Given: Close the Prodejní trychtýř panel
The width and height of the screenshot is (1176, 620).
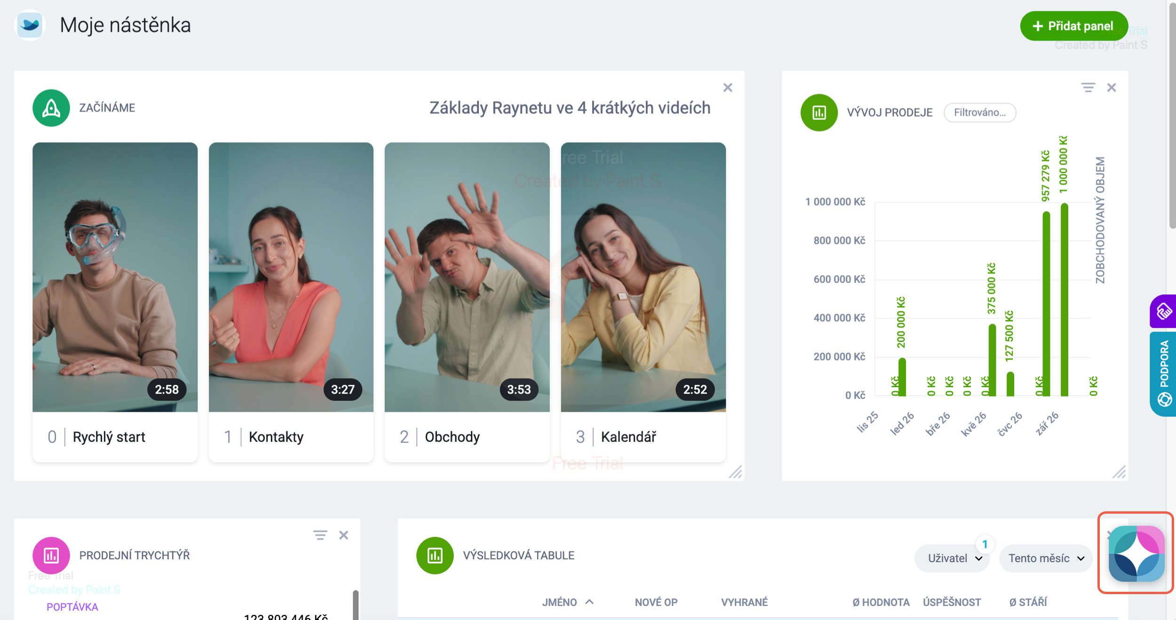Looking at the screenshot, I should [x=344, y=535].
